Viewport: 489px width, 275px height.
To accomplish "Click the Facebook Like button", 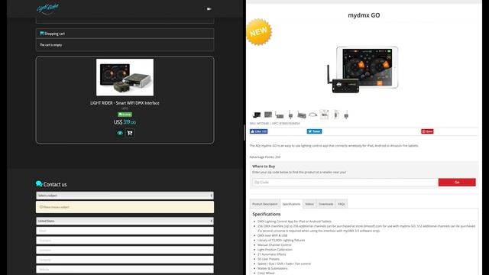I will [x=258, y=131].
